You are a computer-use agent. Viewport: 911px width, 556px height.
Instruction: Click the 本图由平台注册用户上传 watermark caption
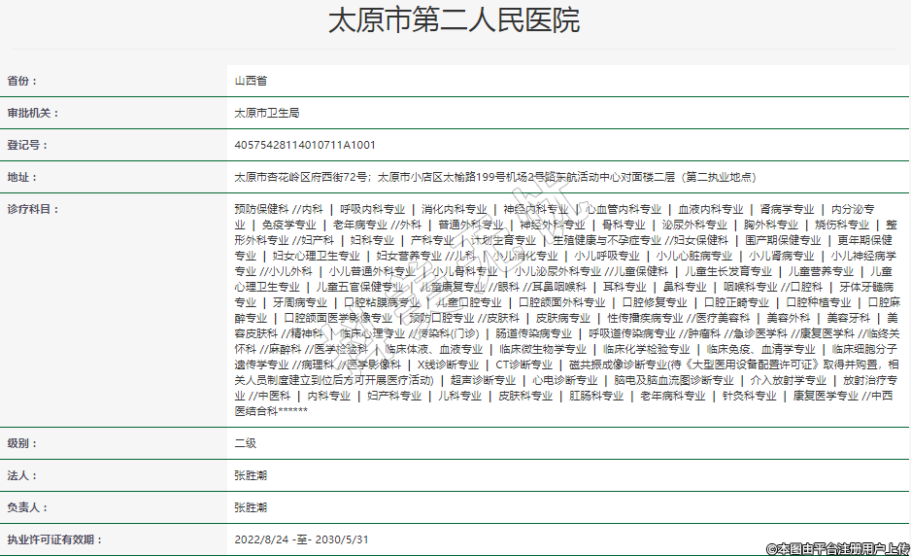pyautogui.click(x=837, y=549)
